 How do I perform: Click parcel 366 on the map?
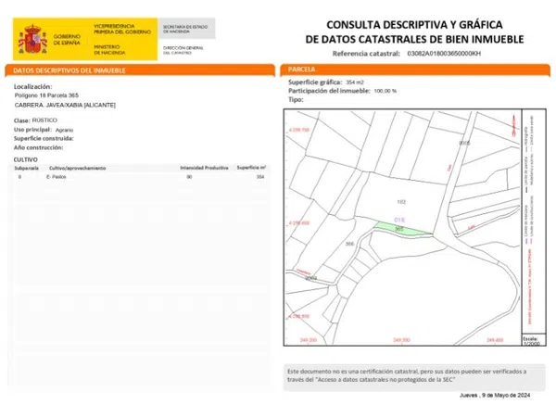pos(350,244)
